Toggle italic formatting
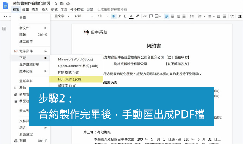Image resolution: width=243 pixels, height=144 pixels. point(119,16)
